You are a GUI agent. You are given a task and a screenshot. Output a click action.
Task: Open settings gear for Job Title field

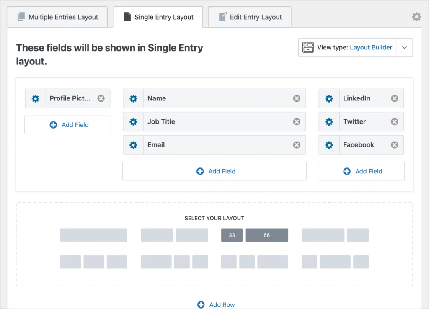pos(133,122)
